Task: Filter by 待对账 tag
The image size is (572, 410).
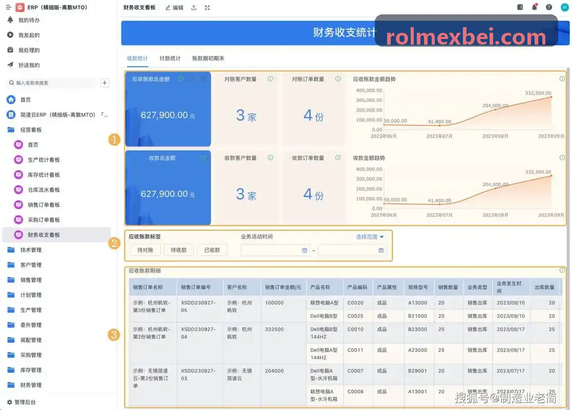Action: point(145,250)
